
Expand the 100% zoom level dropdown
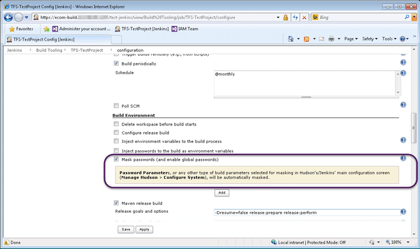[x=408, y=242]
